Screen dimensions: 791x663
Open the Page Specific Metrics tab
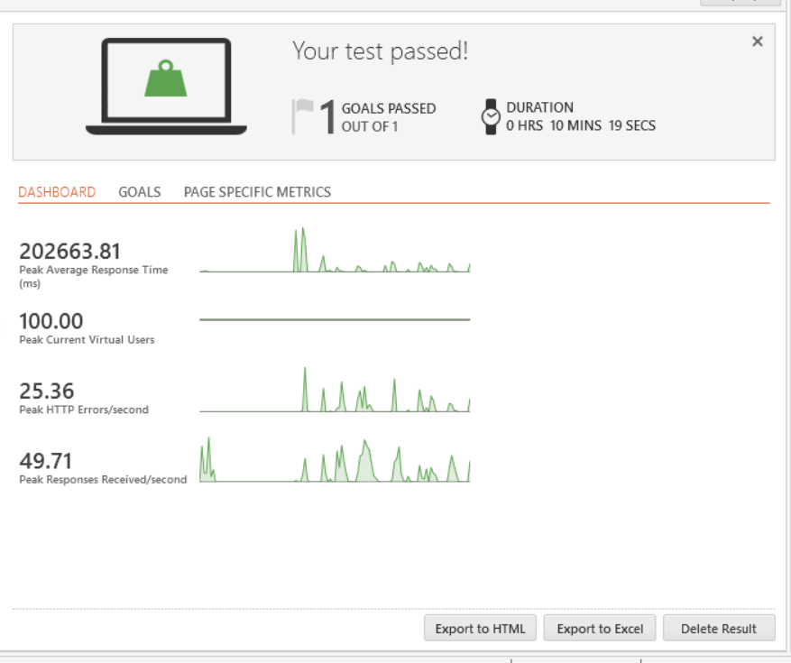click(257, 192)
